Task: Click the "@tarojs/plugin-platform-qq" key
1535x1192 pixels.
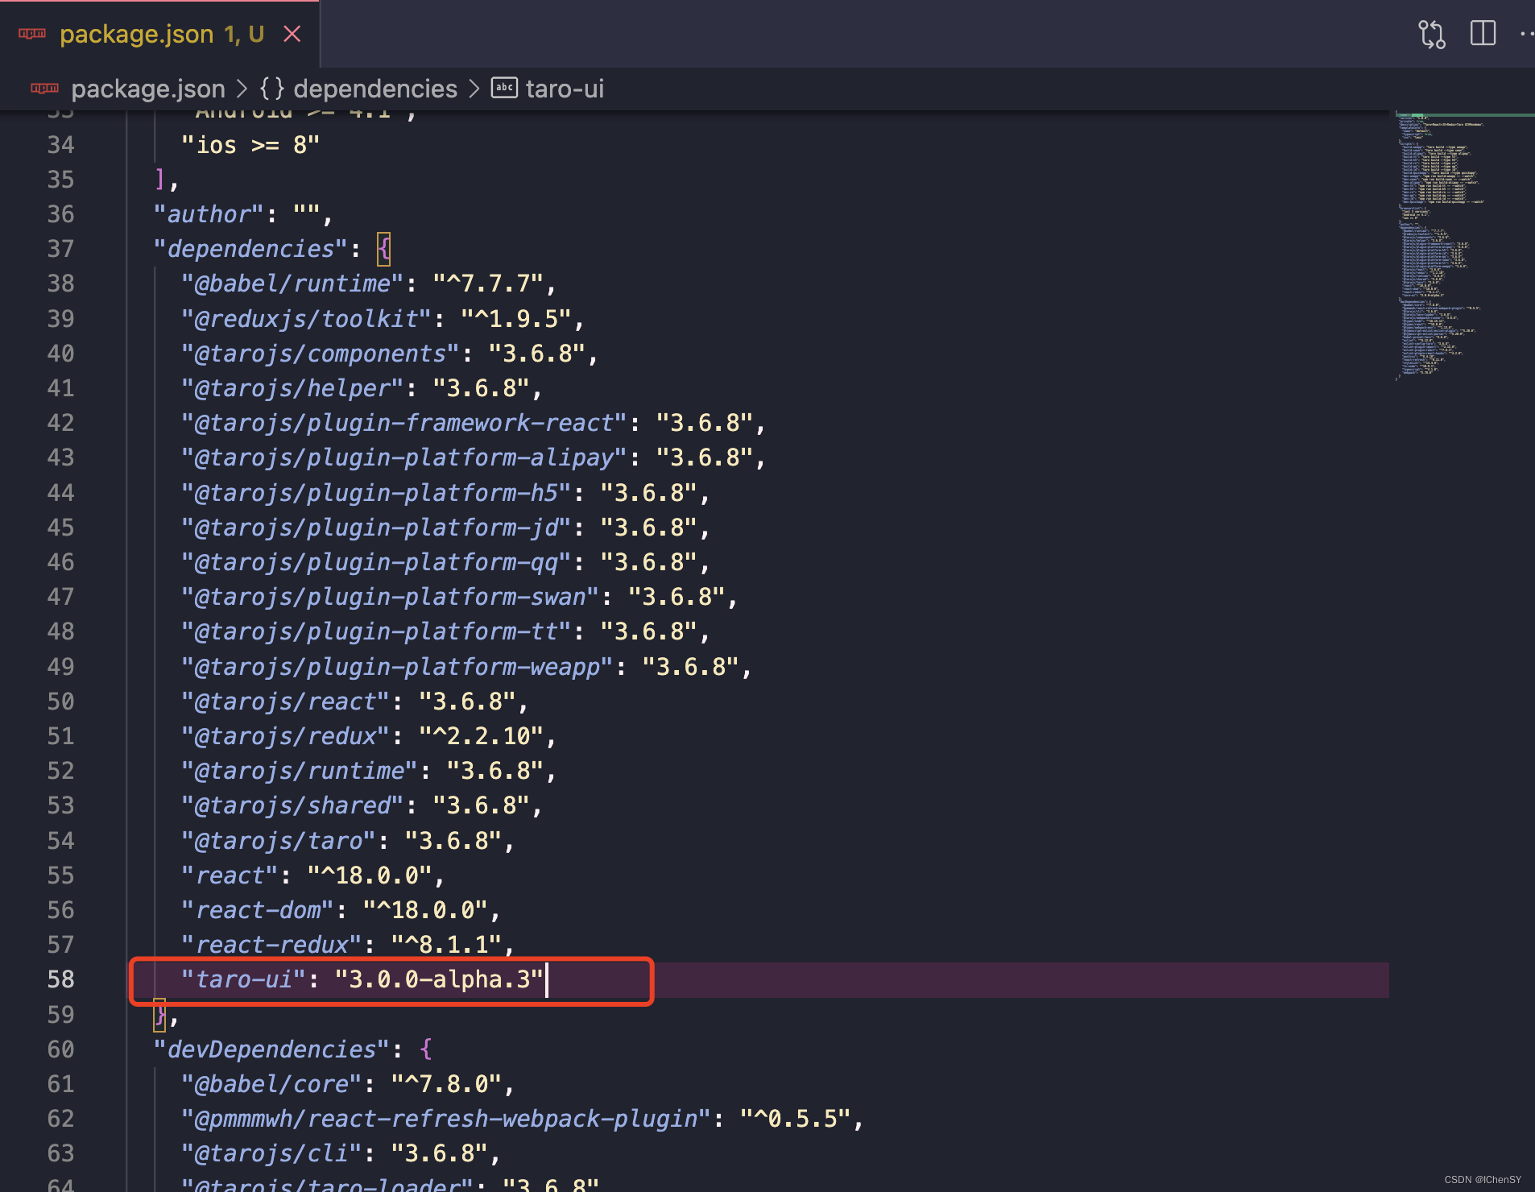Action: pos(376,562)
